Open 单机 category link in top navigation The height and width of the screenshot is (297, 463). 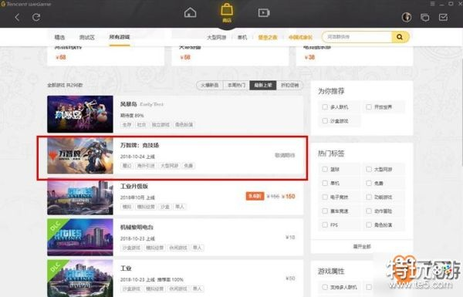pos(242,37)
